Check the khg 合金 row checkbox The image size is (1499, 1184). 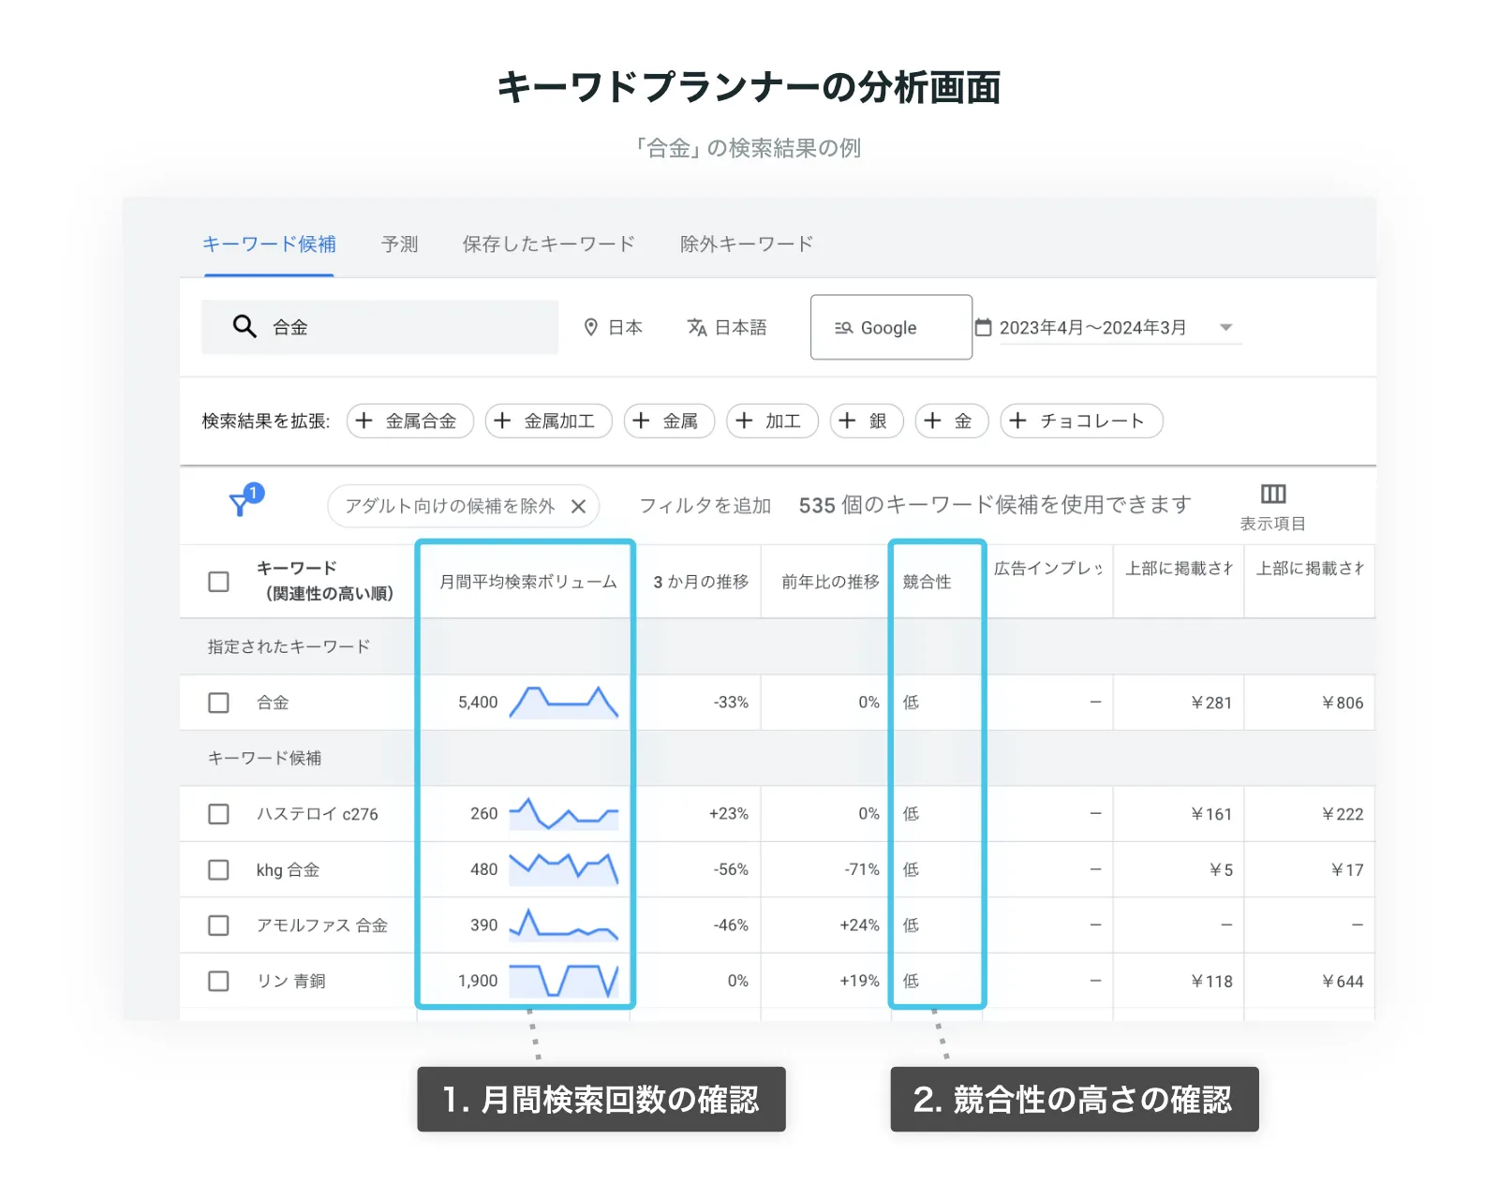(x=218, y=869)
